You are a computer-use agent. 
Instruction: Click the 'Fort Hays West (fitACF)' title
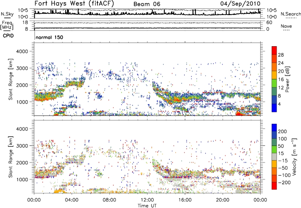point(74,4)
